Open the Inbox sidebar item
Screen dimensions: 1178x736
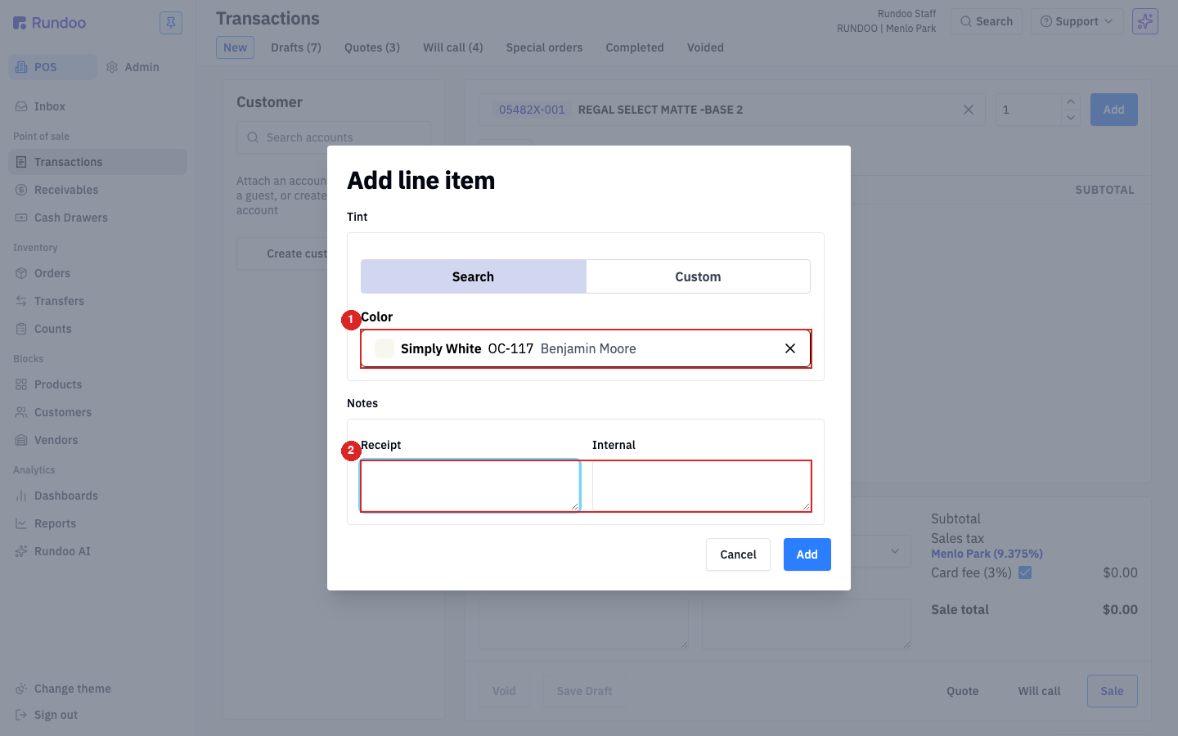point(97,106)
